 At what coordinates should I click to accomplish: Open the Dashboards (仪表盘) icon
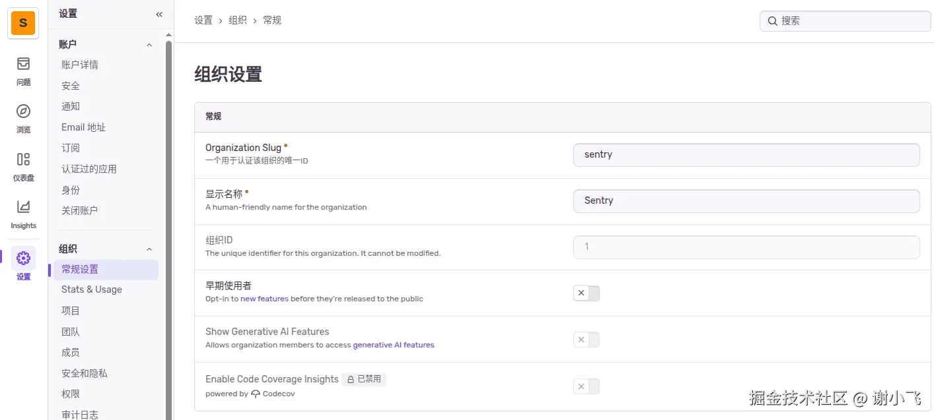23,159
